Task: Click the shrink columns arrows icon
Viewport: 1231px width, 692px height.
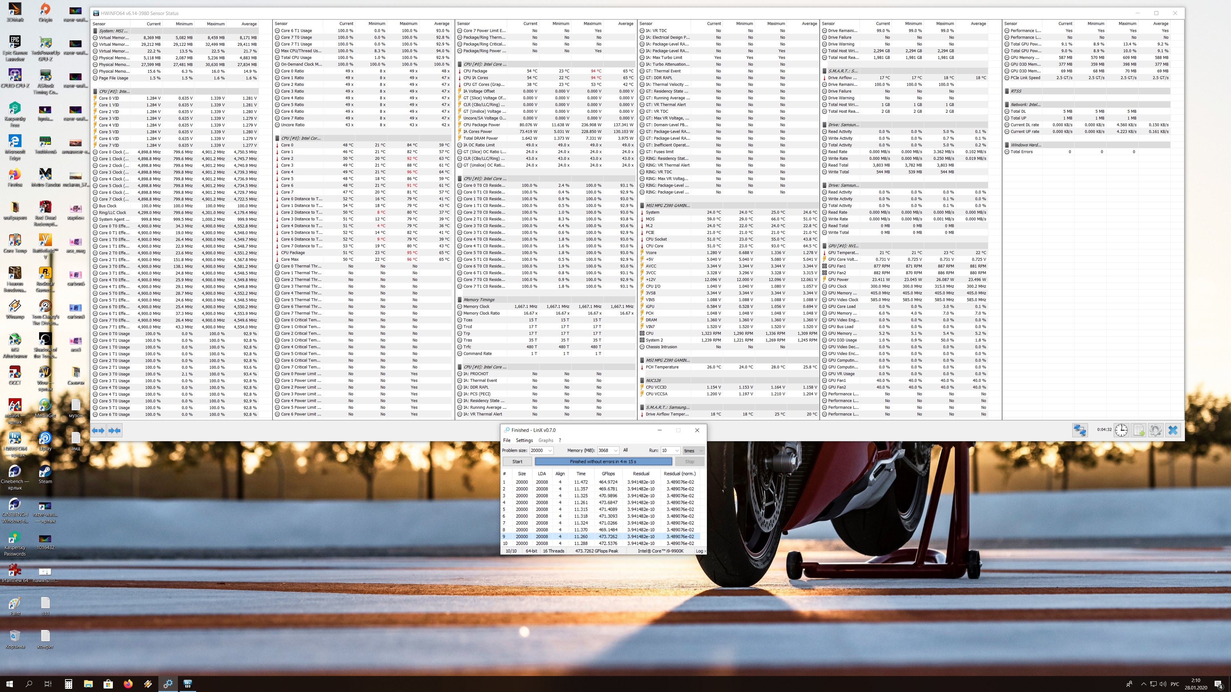Action: (115, 430)
